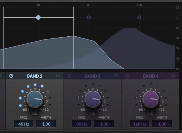Edit the Band 2 frequency field 40 Hz
182x133 pixels.
(x=24, y=124)
